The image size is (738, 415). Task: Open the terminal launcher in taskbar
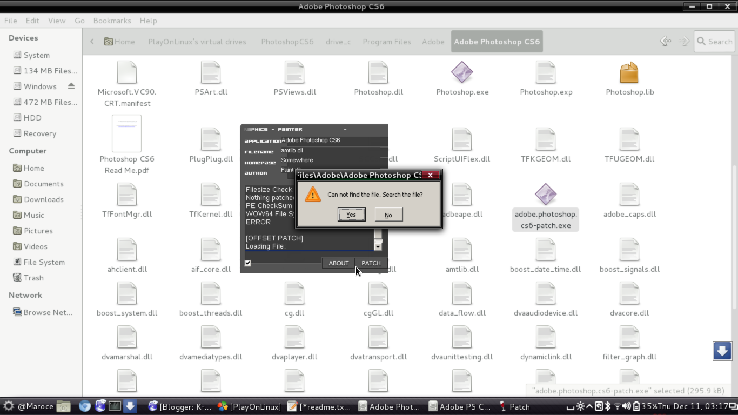tap(115, 406)
